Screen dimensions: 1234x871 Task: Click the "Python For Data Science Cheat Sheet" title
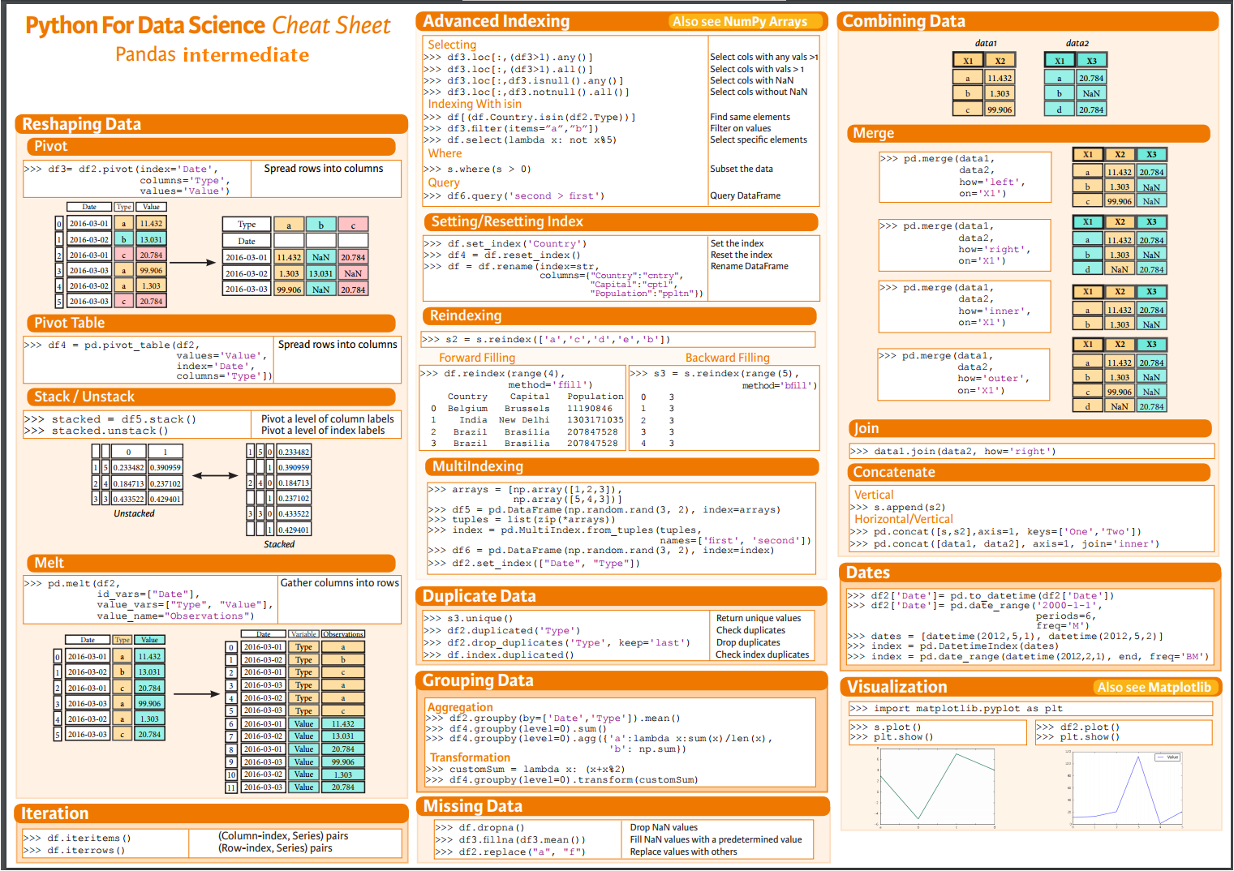tap(208, 26)
